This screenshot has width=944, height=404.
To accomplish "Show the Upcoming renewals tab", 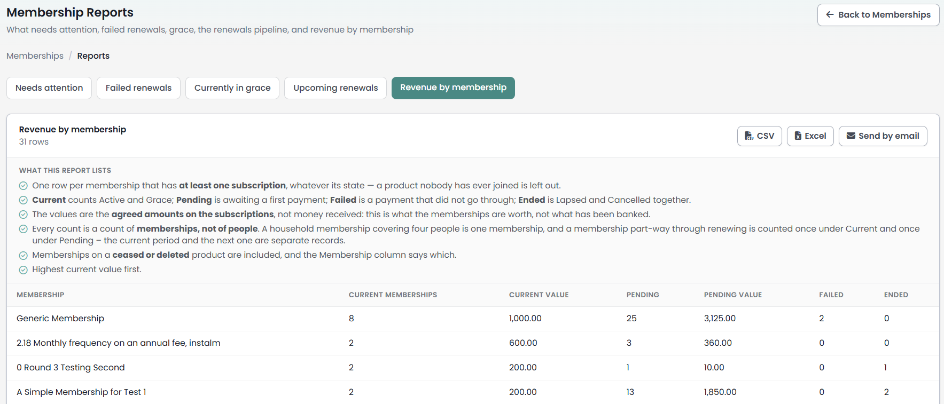I will click(x=336, y=88).
